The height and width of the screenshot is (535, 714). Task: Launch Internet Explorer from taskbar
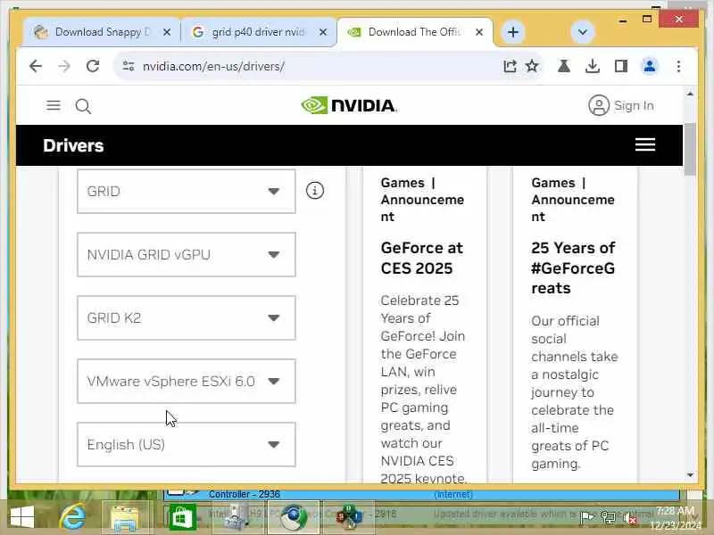click(73, 517)
